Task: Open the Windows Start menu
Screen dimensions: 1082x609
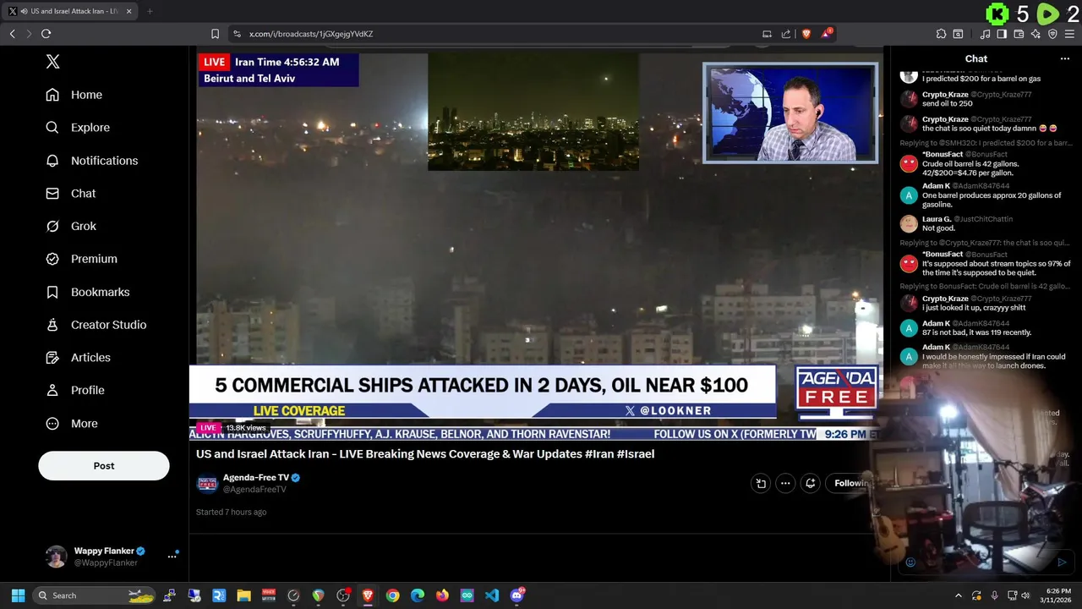Action: tap(18, 595)
